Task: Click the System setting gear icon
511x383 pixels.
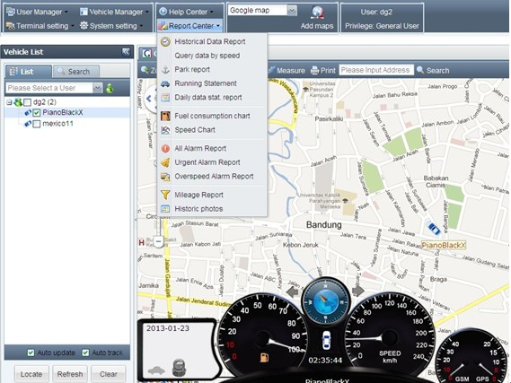Action: pyautogui.click(x=84, y=25)
